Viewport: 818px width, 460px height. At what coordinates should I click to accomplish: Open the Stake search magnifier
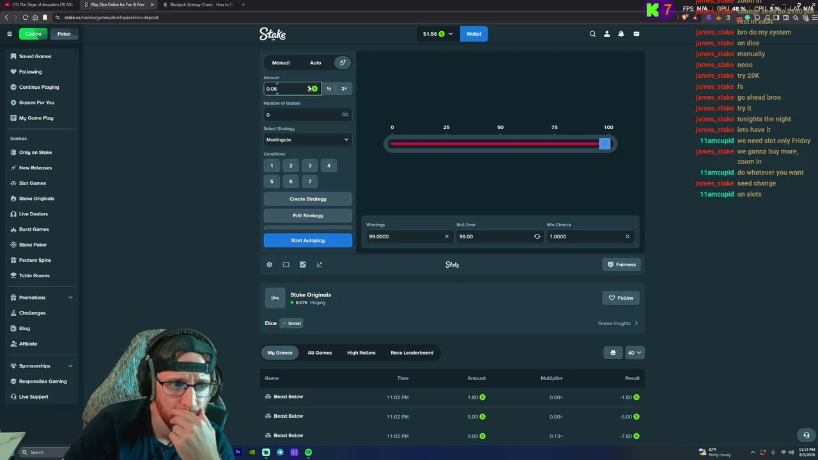[592, 34]
